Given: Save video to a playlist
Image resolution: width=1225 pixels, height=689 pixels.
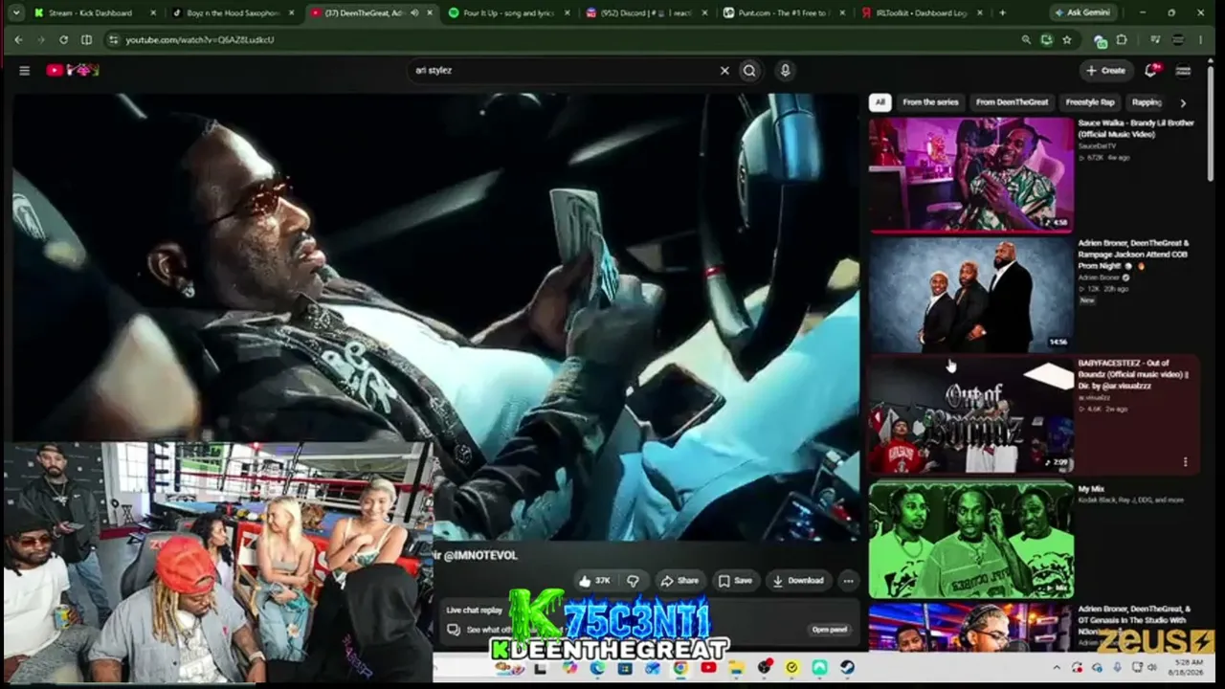Looking at the screenshot, I should coord(735,580).
